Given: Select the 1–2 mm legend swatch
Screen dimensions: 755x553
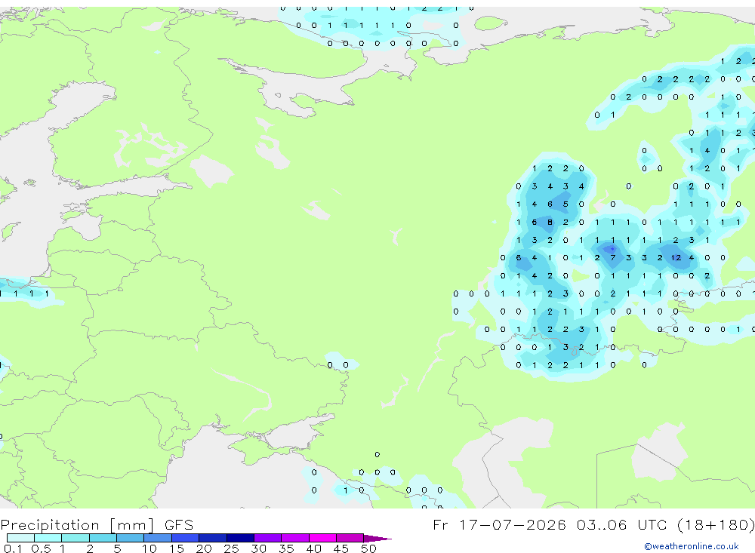Looking at the screenshot, I should 75,538.
